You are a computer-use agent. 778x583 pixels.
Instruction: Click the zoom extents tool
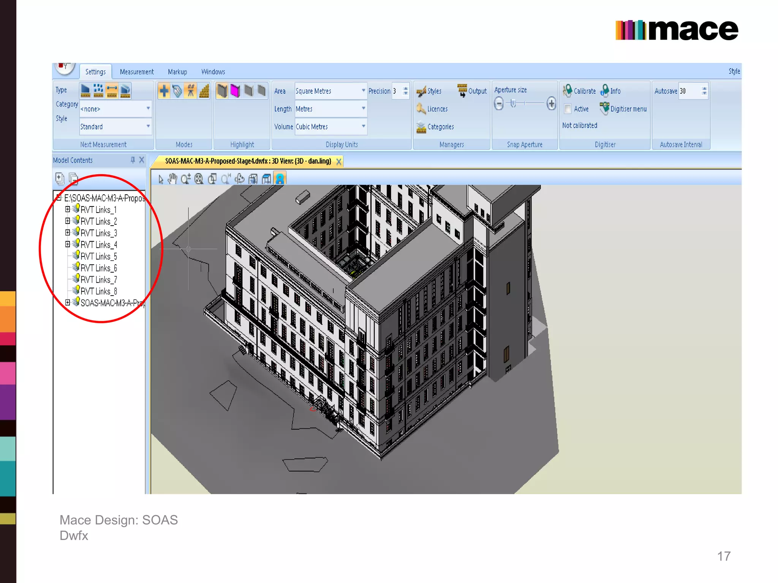[199, 179]
